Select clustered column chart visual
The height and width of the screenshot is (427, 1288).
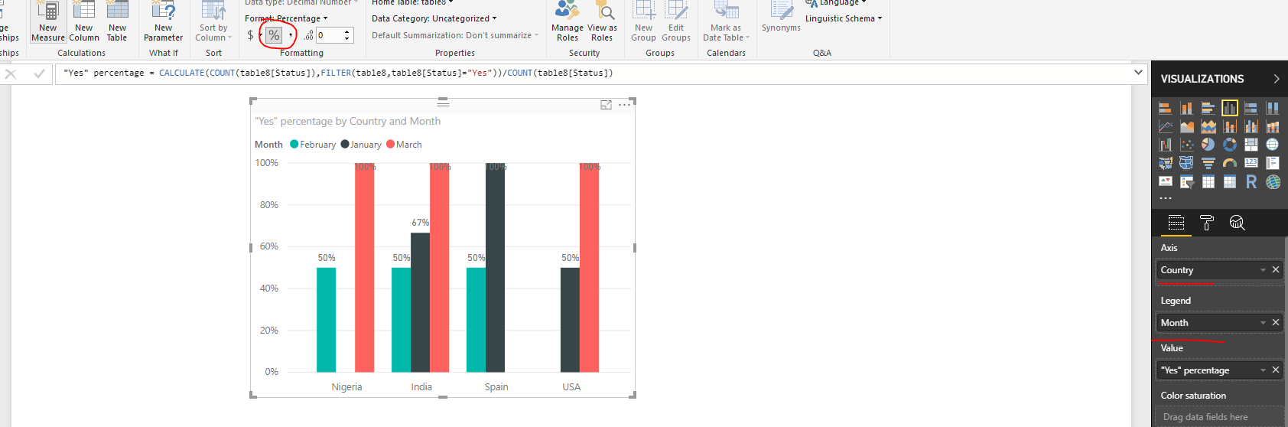[1230, 108]
